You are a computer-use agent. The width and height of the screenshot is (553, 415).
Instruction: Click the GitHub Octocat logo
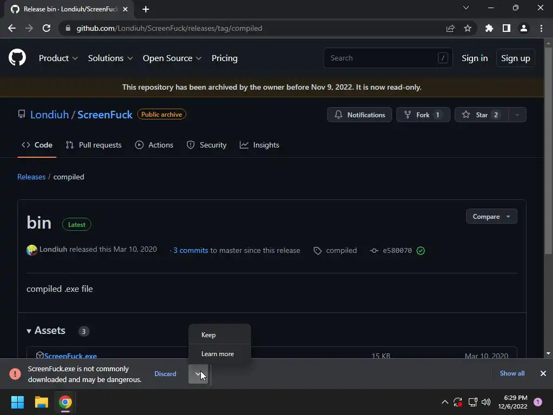(x=17, y=57)
